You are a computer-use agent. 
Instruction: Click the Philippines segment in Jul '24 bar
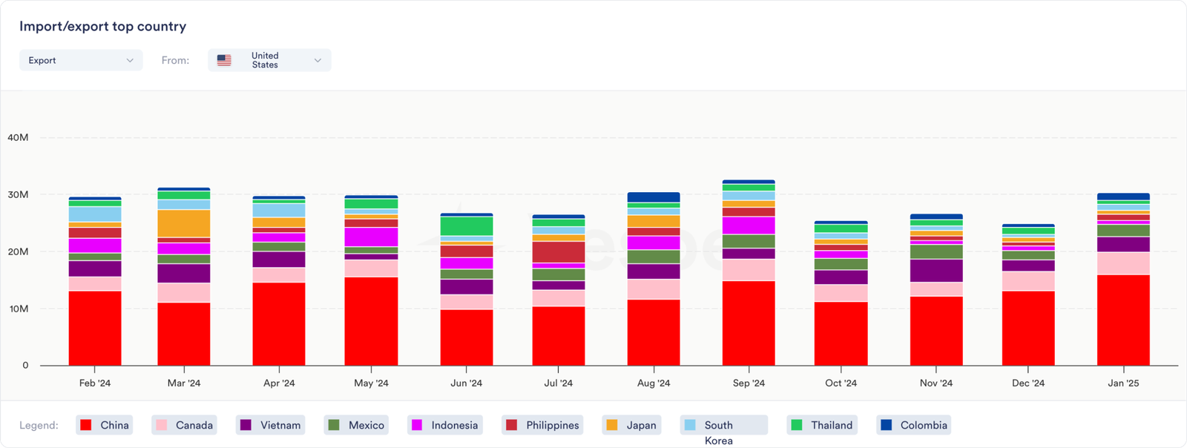click(x=558, y=251)
